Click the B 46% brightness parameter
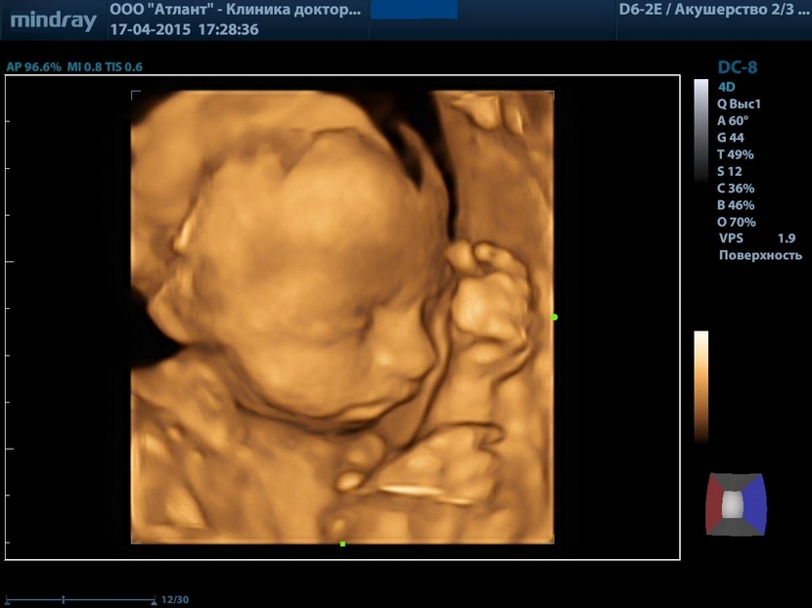Screen dimensions: 812x608 [736, 205]
